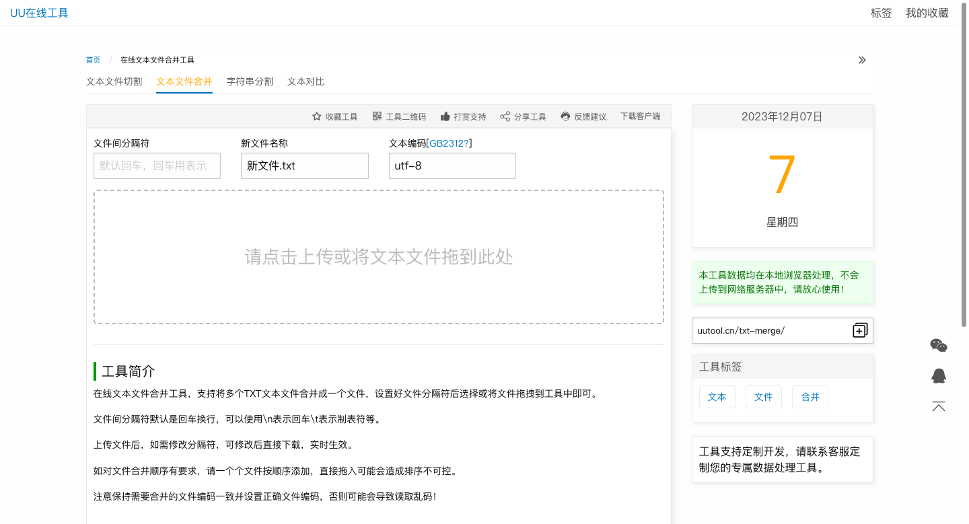Click the 分享工具 share icon
This screenshot has height=524, width=969.
click(505, 116)
